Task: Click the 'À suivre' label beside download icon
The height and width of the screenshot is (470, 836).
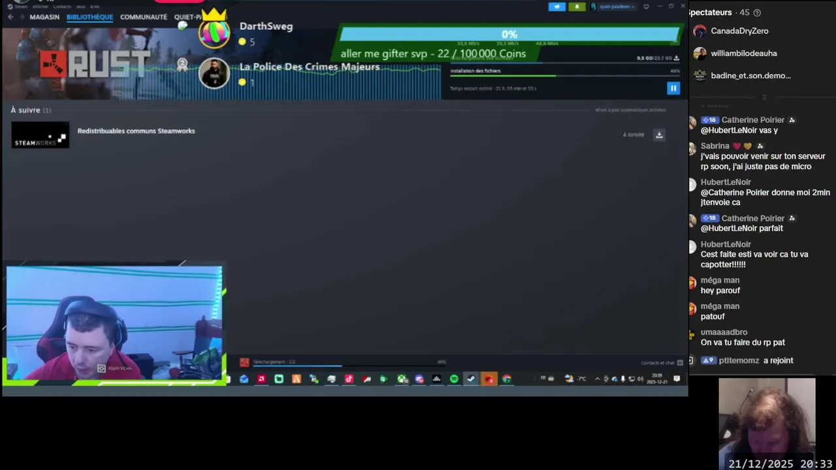Action: (633, 134)
